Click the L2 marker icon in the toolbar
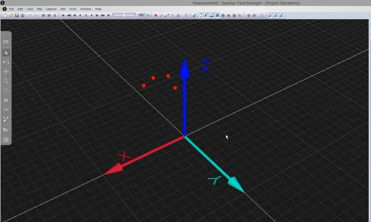The height and width of the screenshot is (222, 371). [x=194, y=15]
